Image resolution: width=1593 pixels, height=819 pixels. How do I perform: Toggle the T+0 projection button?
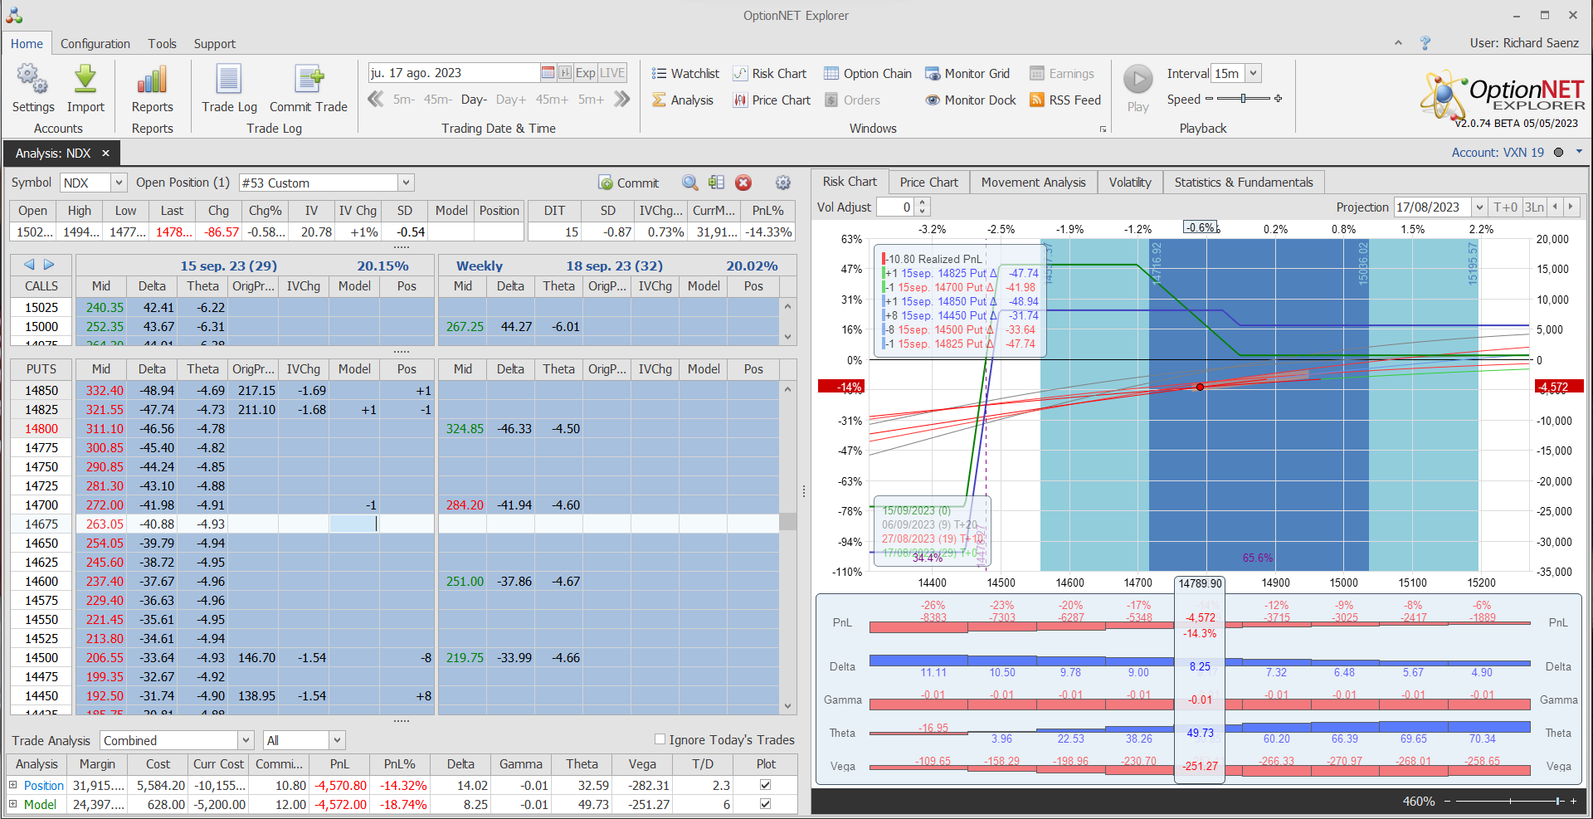pyautogui.click(x=1506, y=207)
